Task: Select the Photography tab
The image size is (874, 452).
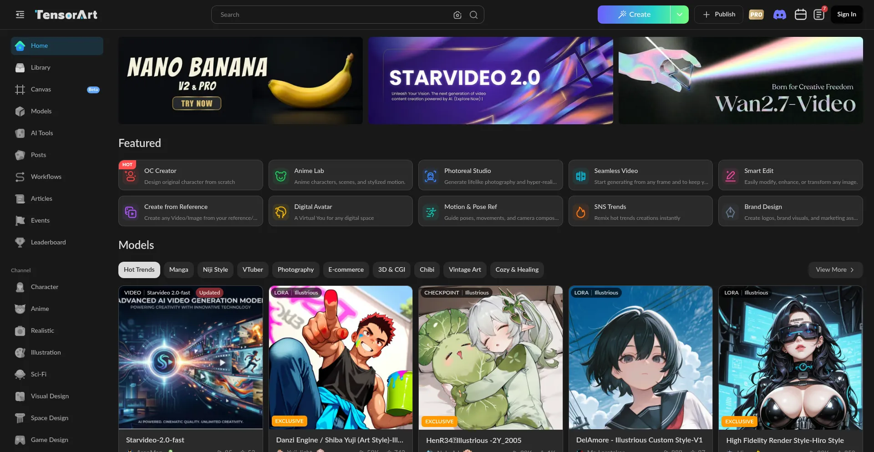Action: coord(296,270)
